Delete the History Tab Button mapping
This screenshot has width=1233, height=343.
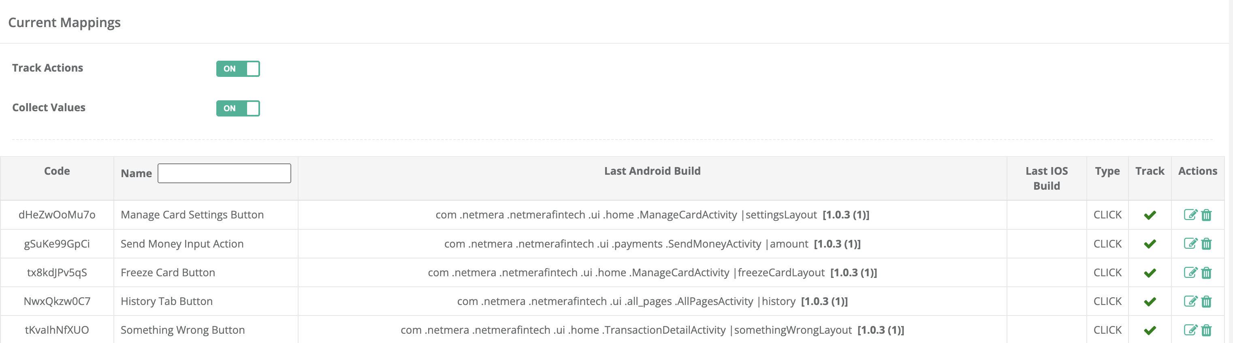click(x=1206, y=301)
